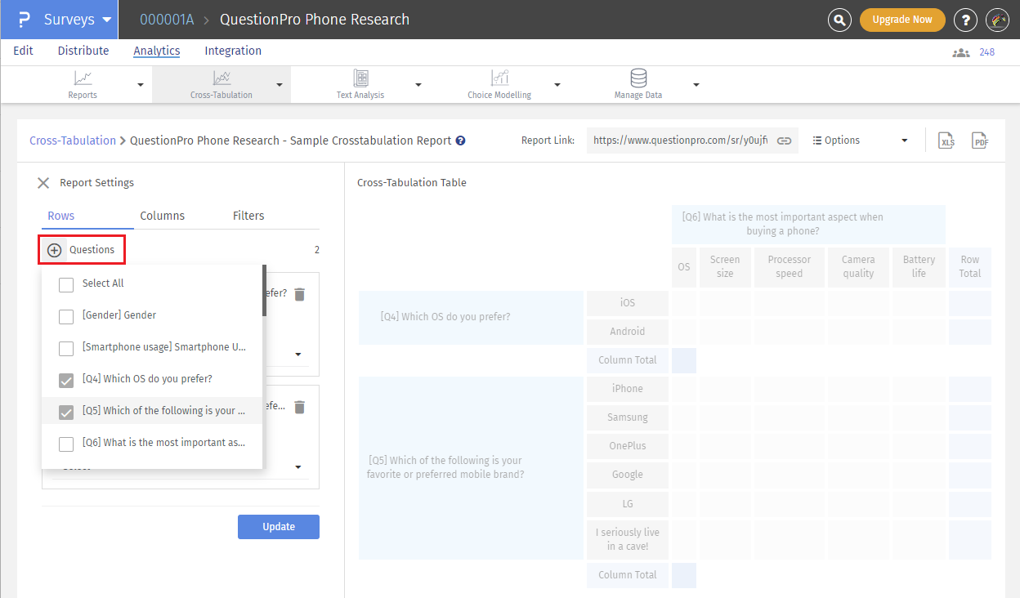1020x598 pixels.
Task: Click the Report Link URL field
Action: pyautogui.click(x=679, y=141)
